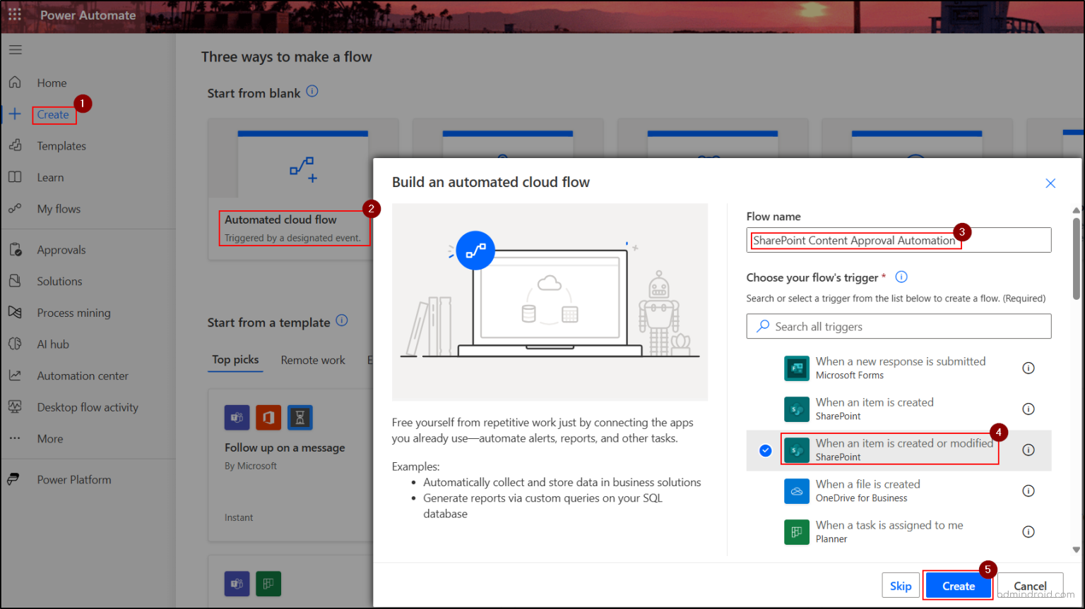Click the Planner connector icon
Viewport: 1085px width, 609px height.
coord(797,531)
